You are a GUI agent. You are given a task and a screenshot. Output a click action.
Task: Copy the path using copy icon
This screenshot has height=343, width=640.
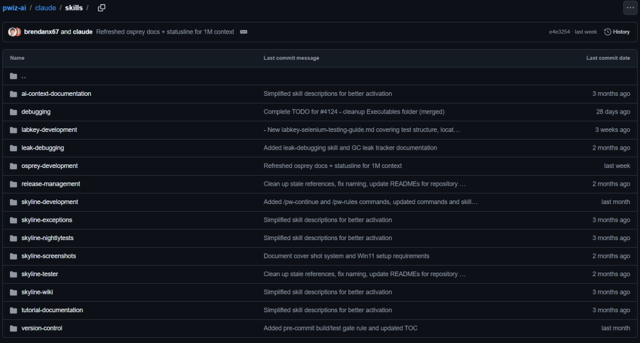pyautogui.click(x=102, y=8)
